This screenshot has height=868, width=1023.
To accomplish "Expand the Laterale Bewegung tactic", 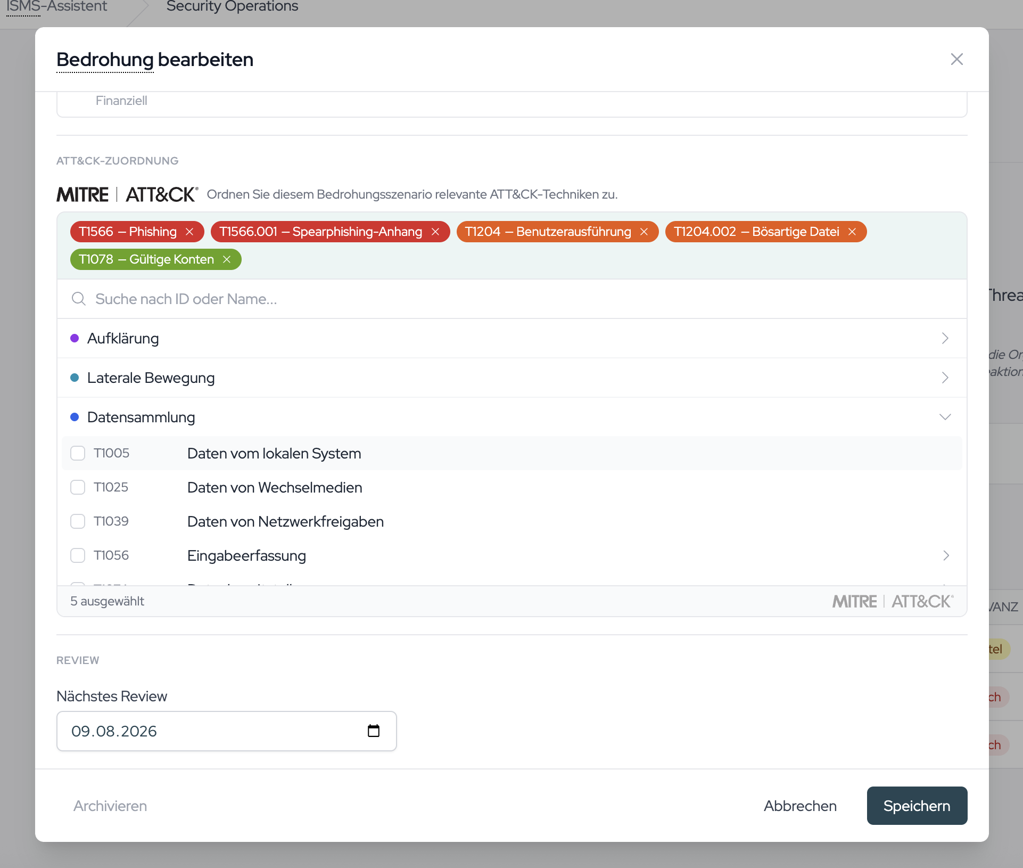I will 511,378.
